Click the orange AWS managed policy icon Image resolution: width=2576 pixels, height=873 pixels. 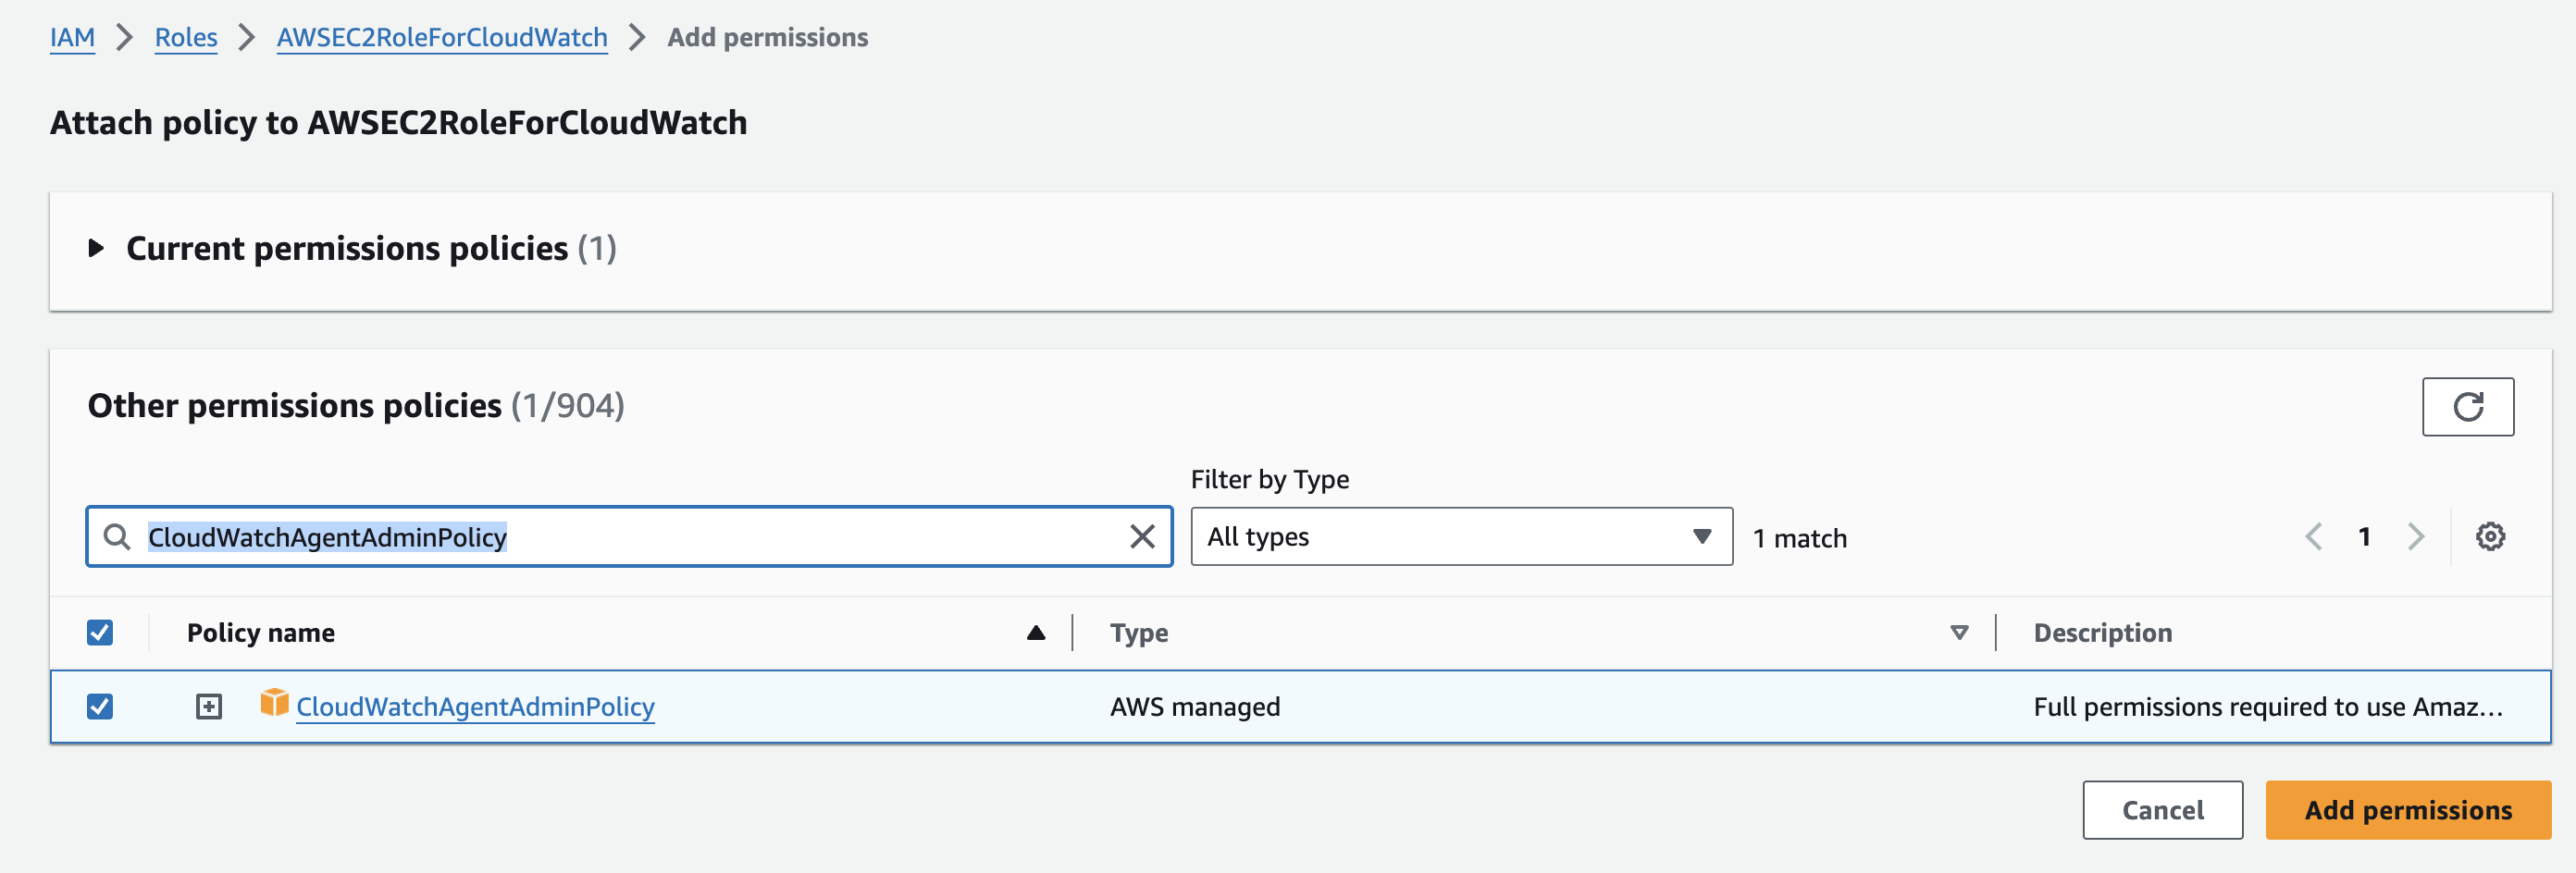[x=274, y=703]
